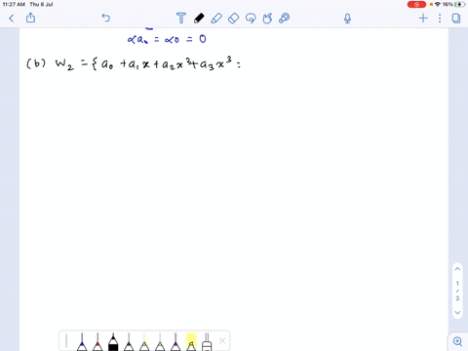
Task: Tap the blue αa₀ = α0 = 0 line
Action: tap(167, 40)
